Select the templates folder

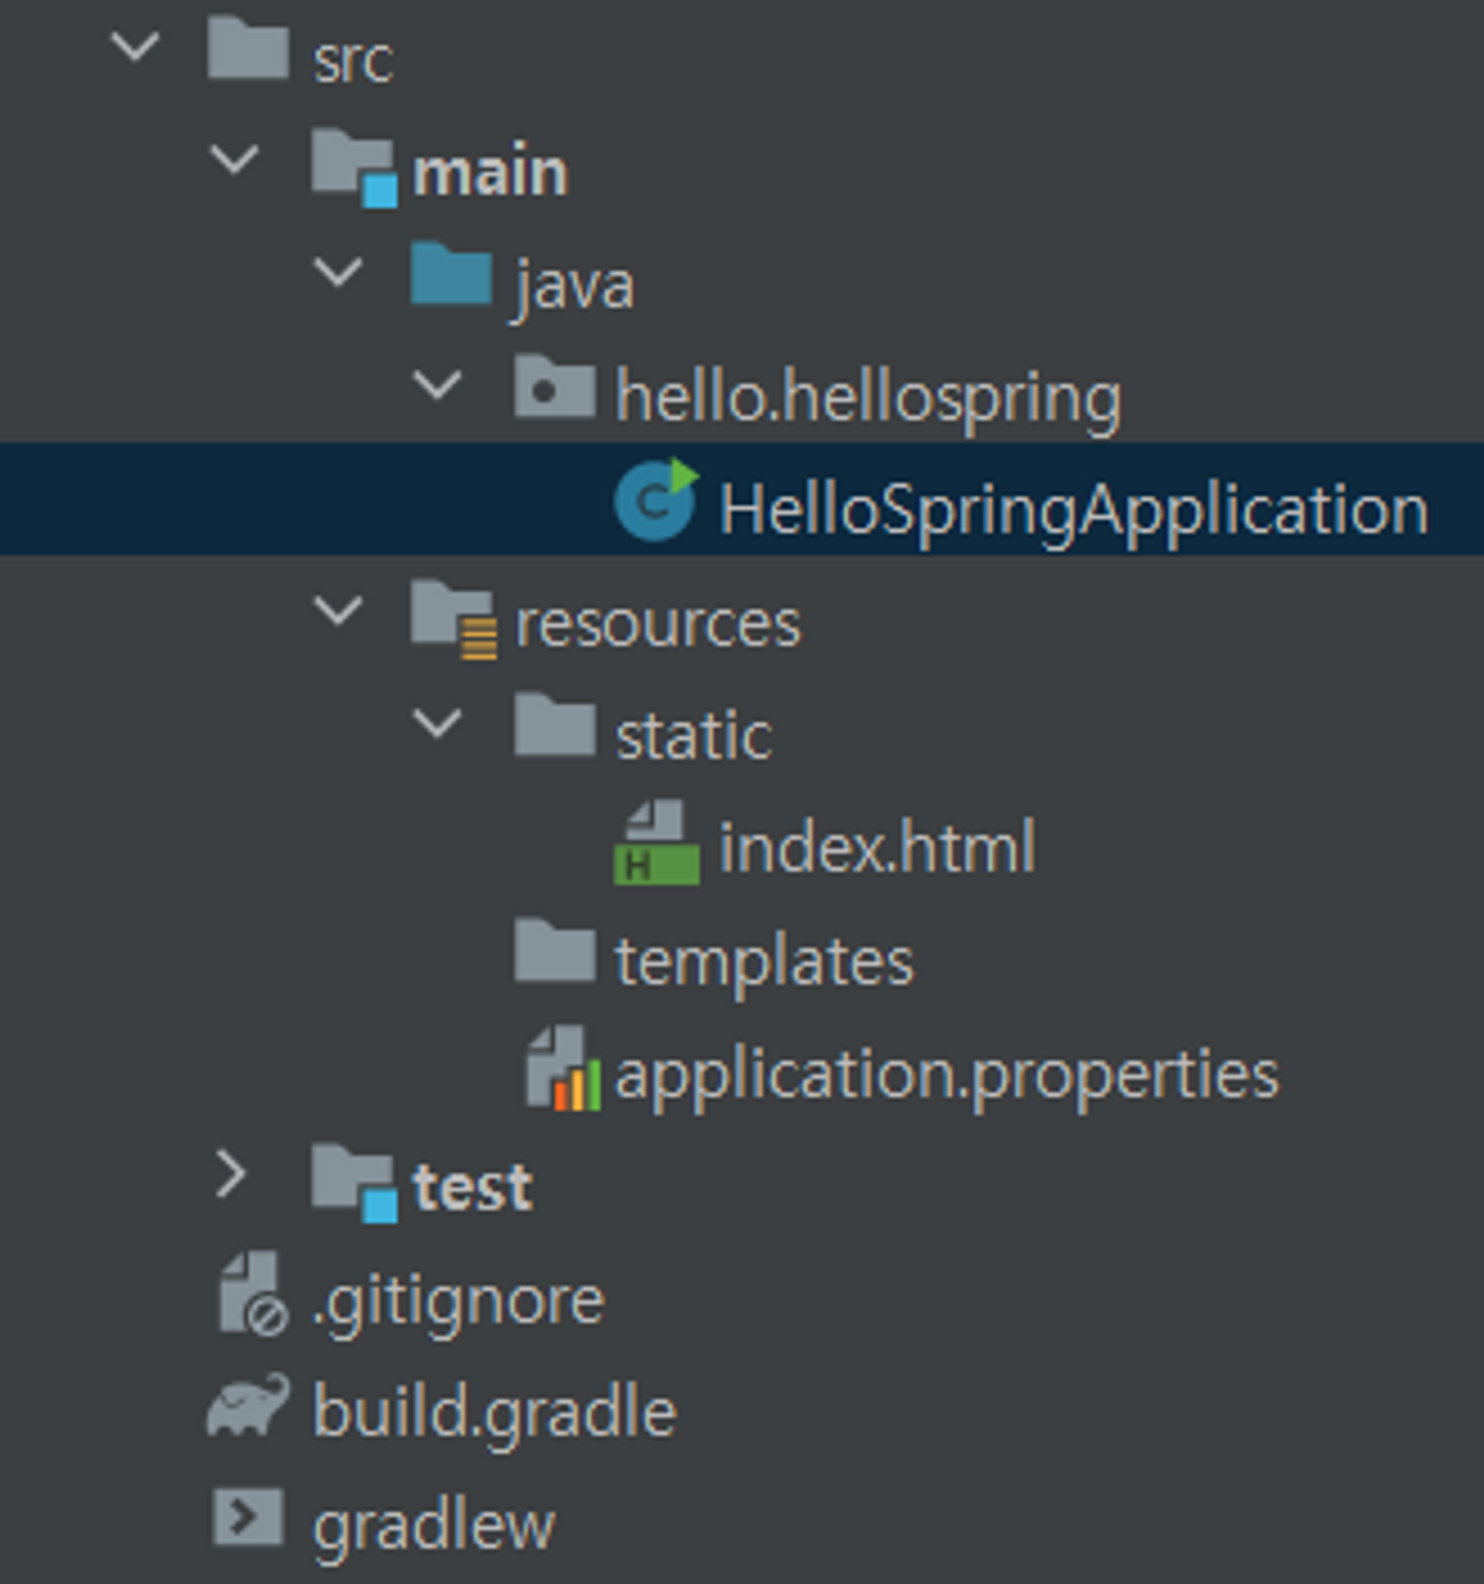763,961
